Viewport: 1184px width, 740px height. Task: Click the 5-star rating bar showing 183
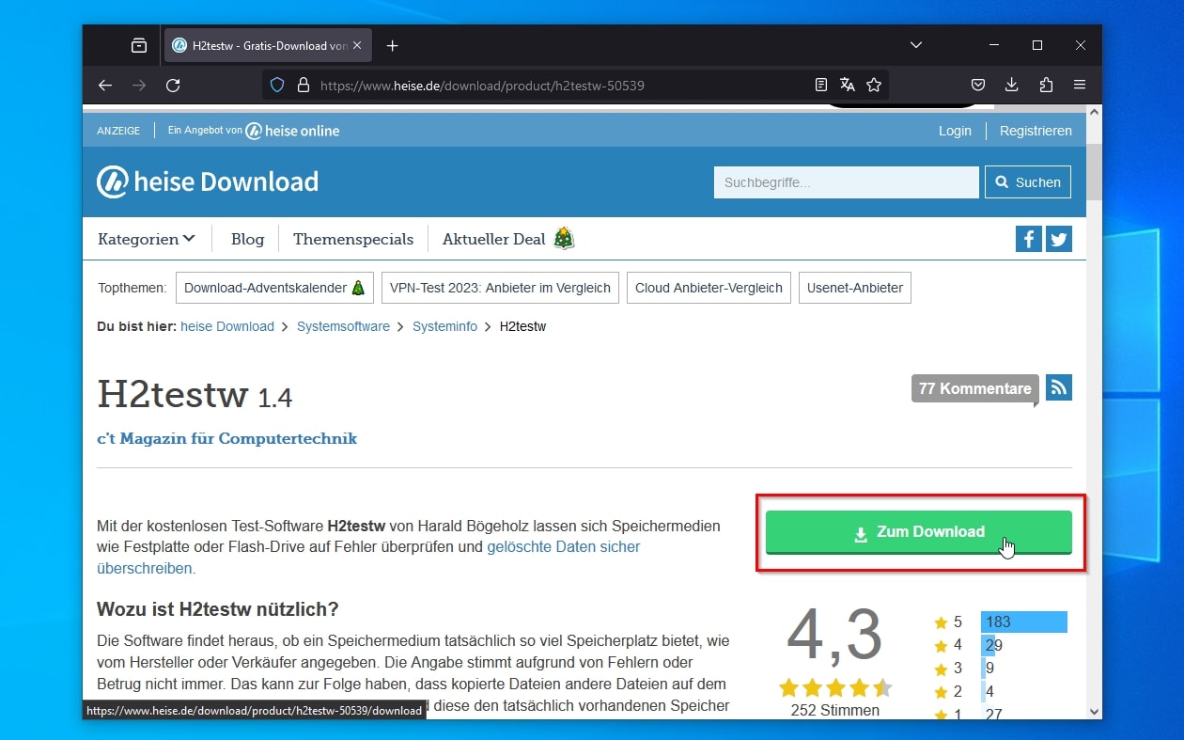pos(1024,622)
